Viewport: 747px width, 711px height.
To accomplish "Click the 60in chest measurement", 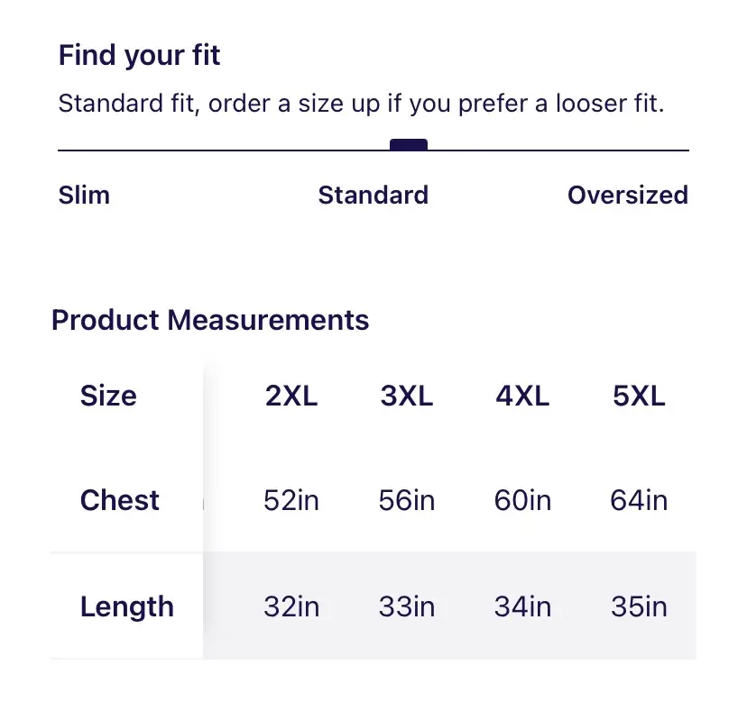I will click(522, 500).
